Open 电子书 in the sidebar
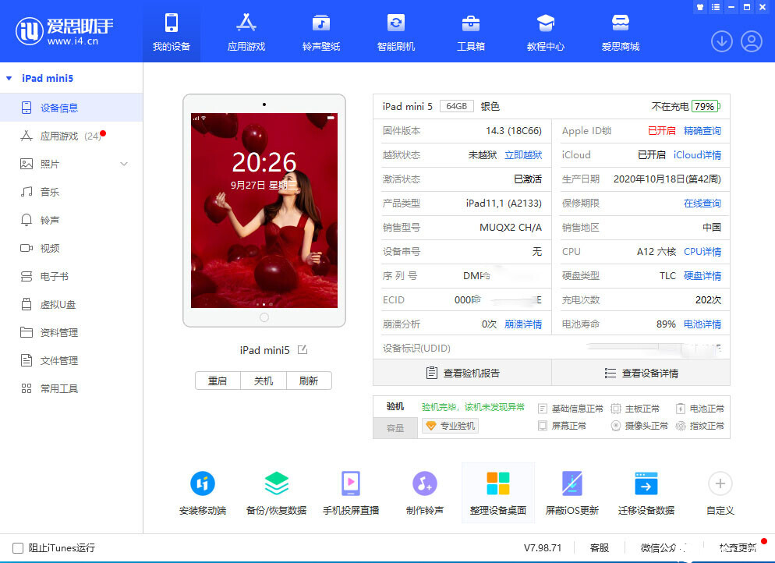Viewport: 775px width, 563px height. (x=71, y=276)
